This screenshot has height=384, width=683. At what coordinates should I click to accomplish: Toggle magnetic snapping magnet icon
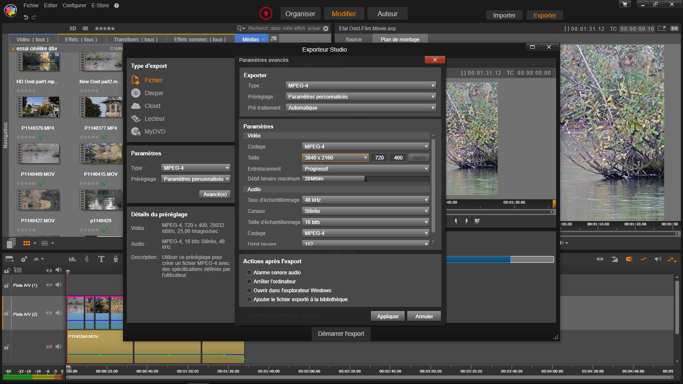pyautogui.click(x=629, y=259)
